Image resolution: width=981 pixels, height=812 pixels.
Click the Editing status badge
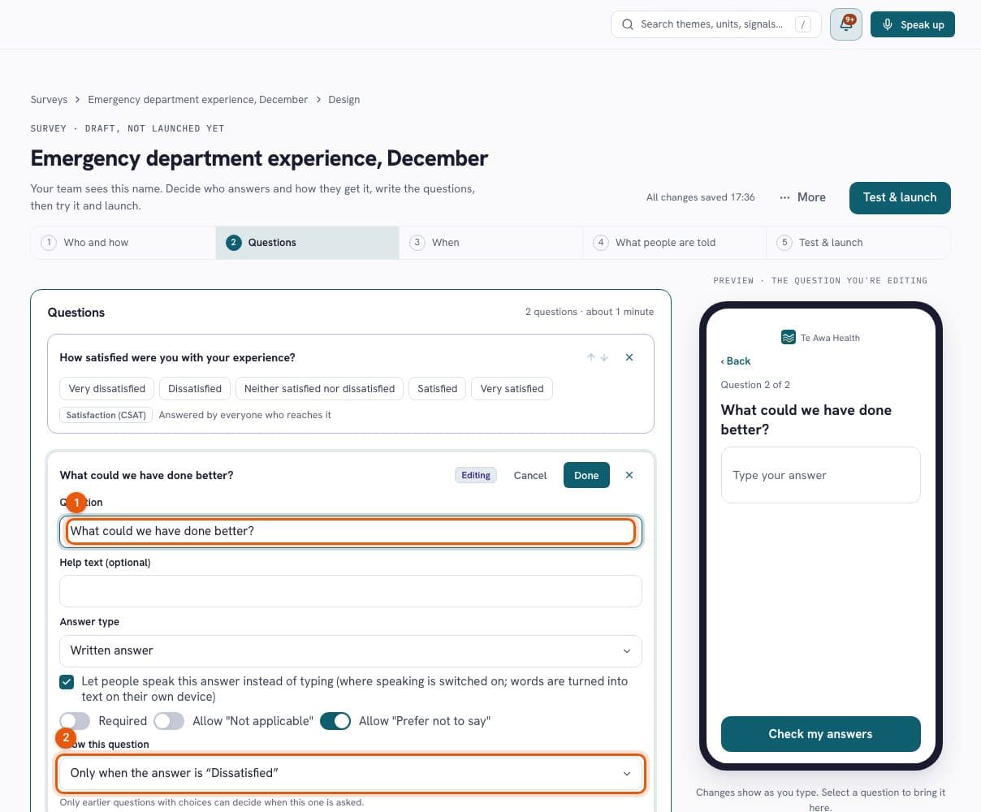point(476,475)
